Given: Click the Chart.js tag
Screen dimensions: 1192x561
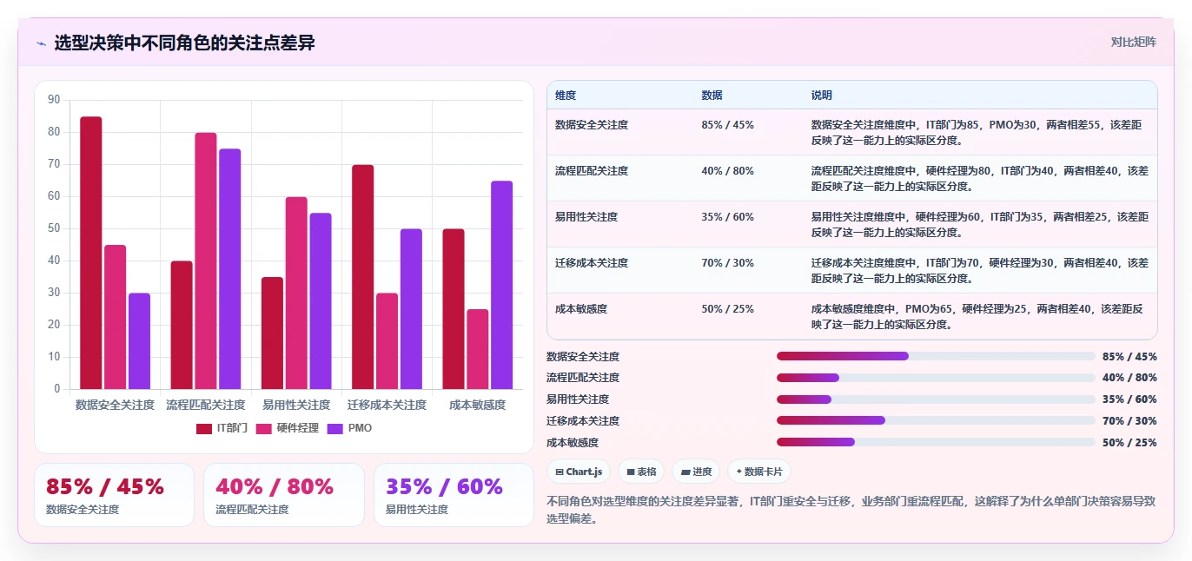Looking at the screenshot, I should (578, 472).
